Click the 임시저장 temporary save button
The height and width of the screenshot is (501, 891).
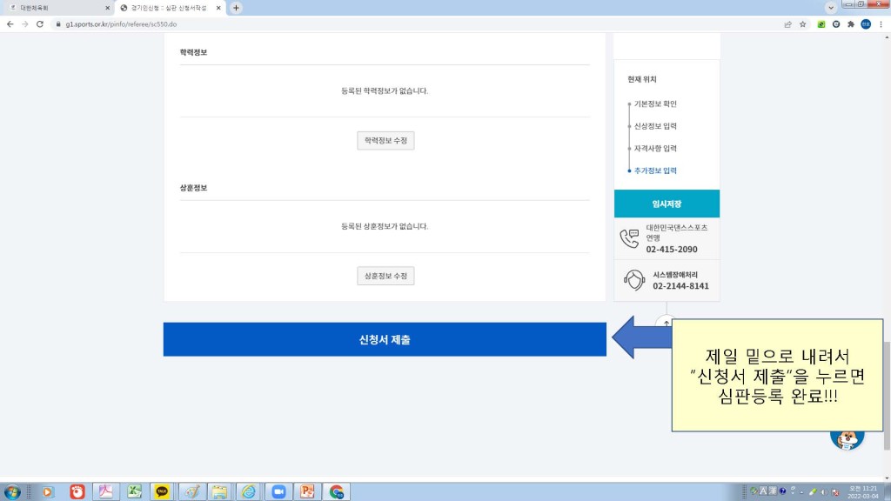(x=667, y=204)
